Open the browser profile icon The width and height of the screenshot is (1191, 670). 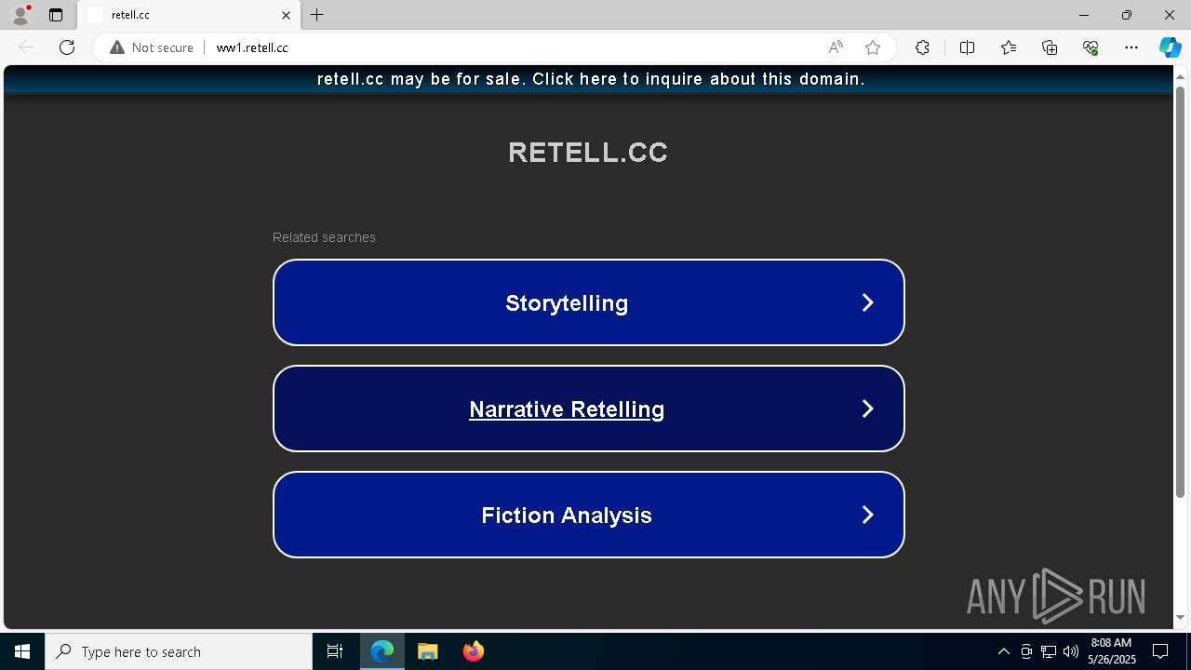pyautogui.click(x=20, y=15)
